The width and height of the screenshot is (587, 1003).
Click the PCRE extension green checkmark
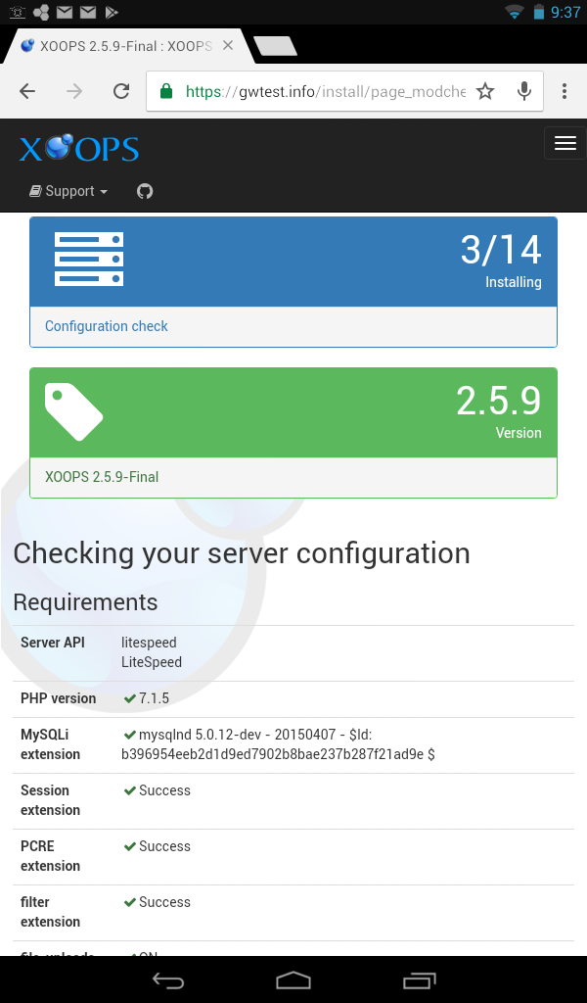tap(130, 846)
